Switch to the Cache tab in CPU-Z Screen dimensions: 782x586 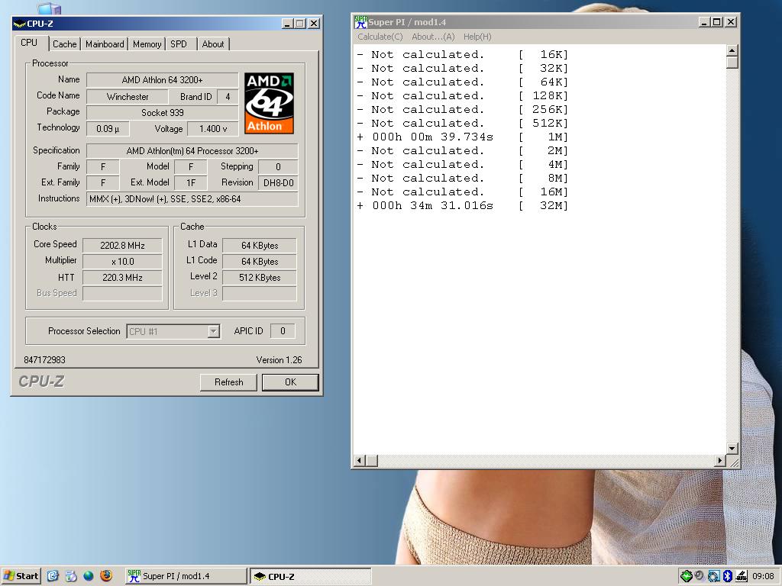64,43
